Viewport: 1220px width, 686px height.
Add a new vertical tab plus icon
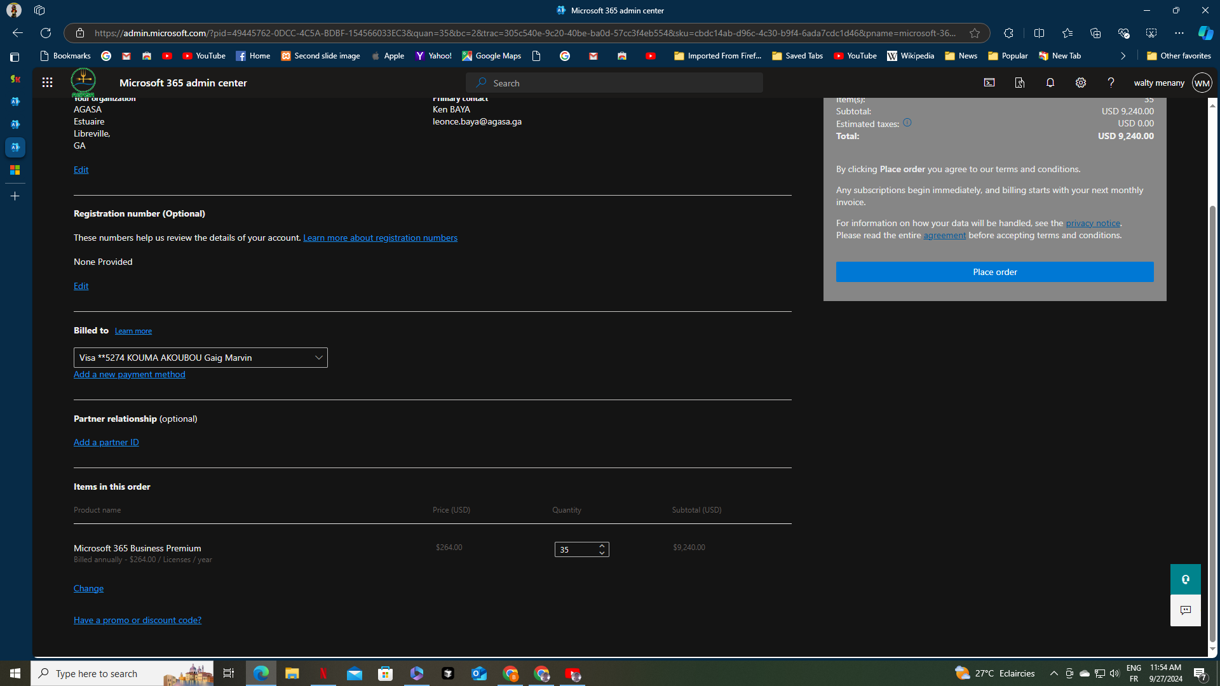point(15,196)
